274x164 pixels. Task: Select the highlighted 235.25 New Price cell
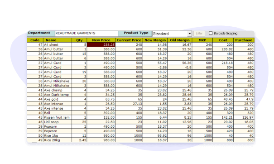coord(101,45)
